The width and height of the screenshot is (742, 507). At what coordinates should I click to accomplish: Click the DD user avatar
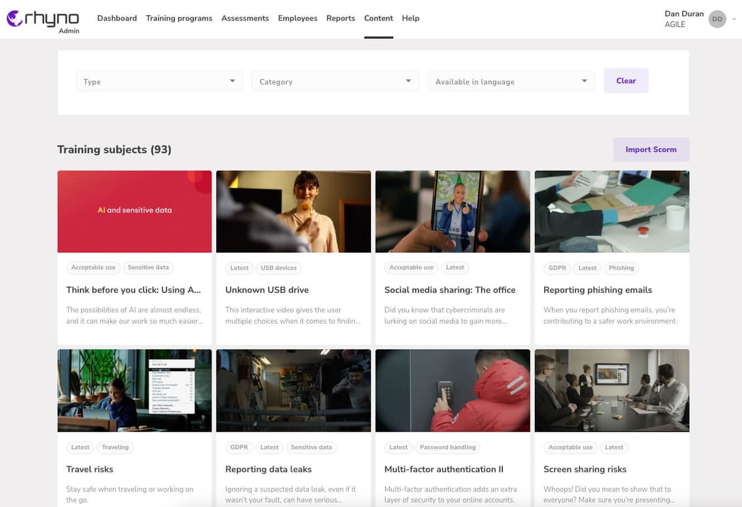click(717, 19)
